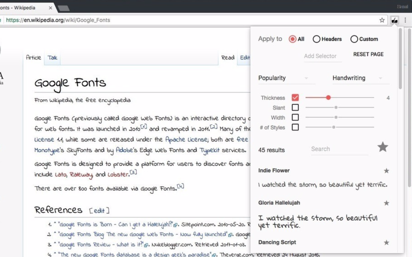Favorite the Dancing Script font
The width and height of the screenshot is (412, 257).
386,242
